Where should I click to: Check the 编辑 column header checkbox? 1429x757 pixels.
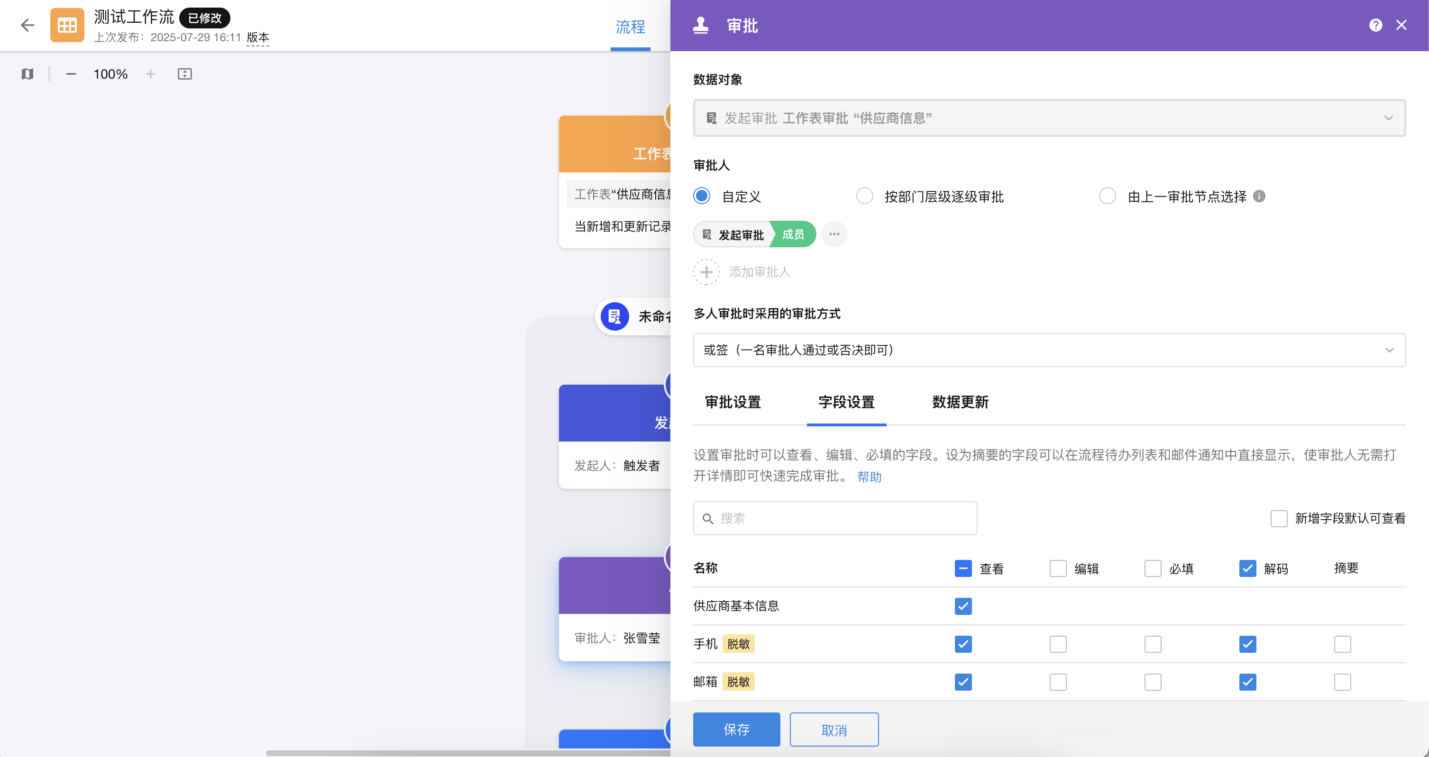tap(1058, 568)
